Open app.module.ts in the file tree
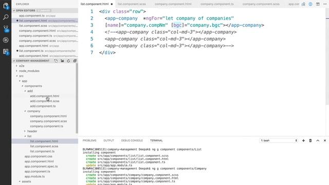Viewport: 329px width, 185px height. click(34, 177)
